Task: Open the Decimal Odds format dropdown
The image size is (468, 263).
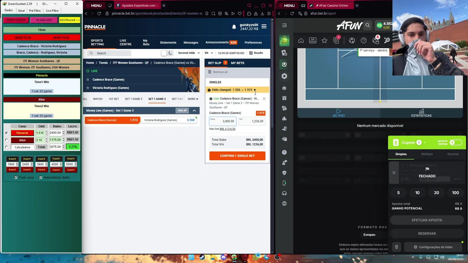Action: [189, 53]
